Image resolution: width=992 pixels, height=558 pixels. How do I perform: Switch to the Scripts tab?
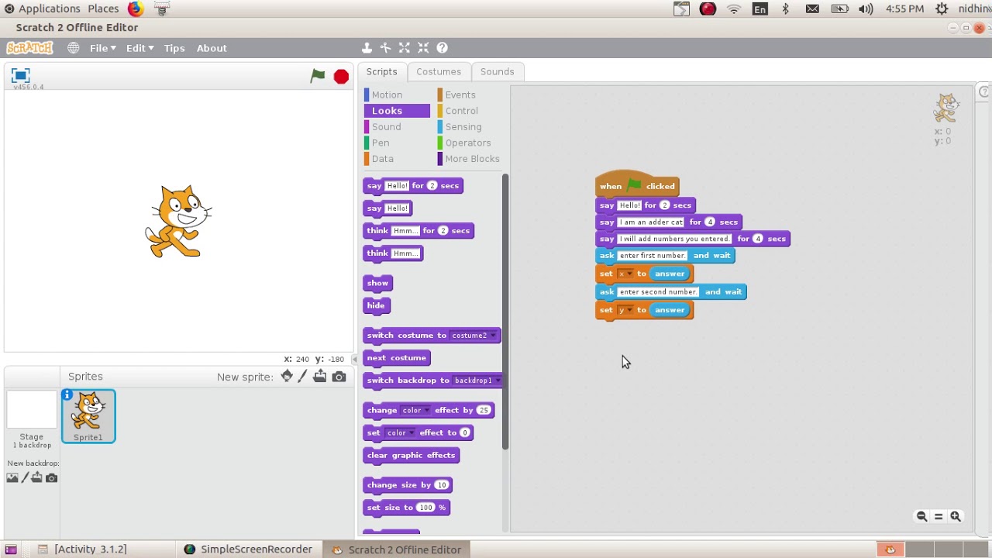point(381,71)
